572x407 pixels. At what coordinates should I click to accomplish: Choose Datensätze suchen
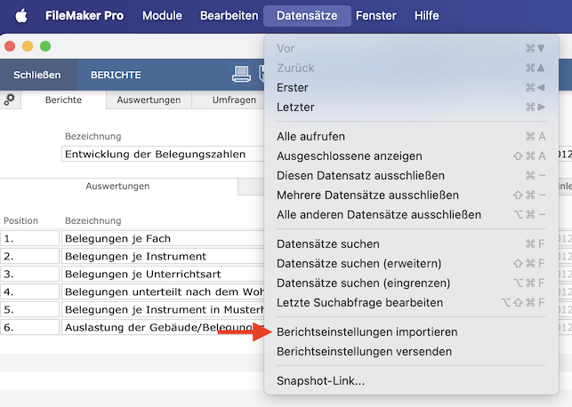[x=411, y=243]
